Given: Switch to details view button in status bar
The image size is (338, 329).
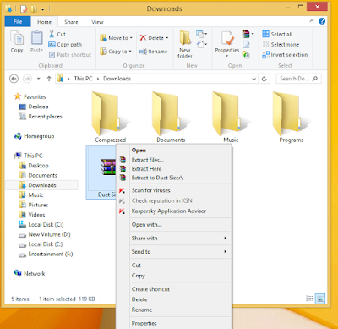Looking at the screenshot, I should [310, 299].
